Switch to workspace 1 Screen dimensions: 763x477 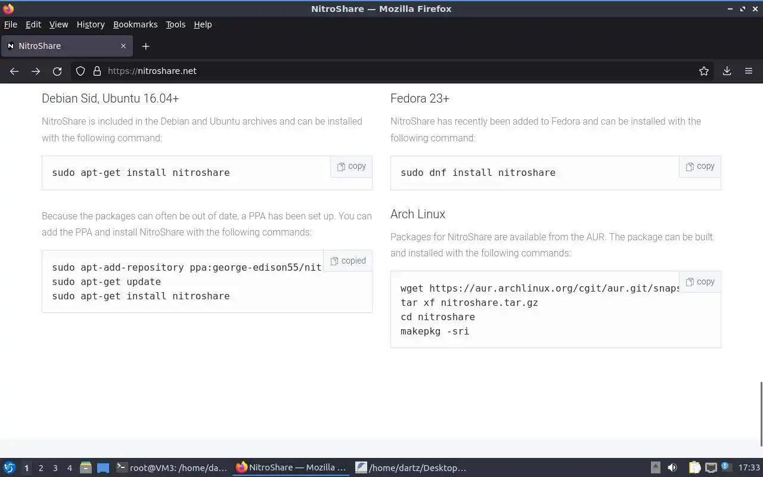pyautogui.click(x=26, y=468)
